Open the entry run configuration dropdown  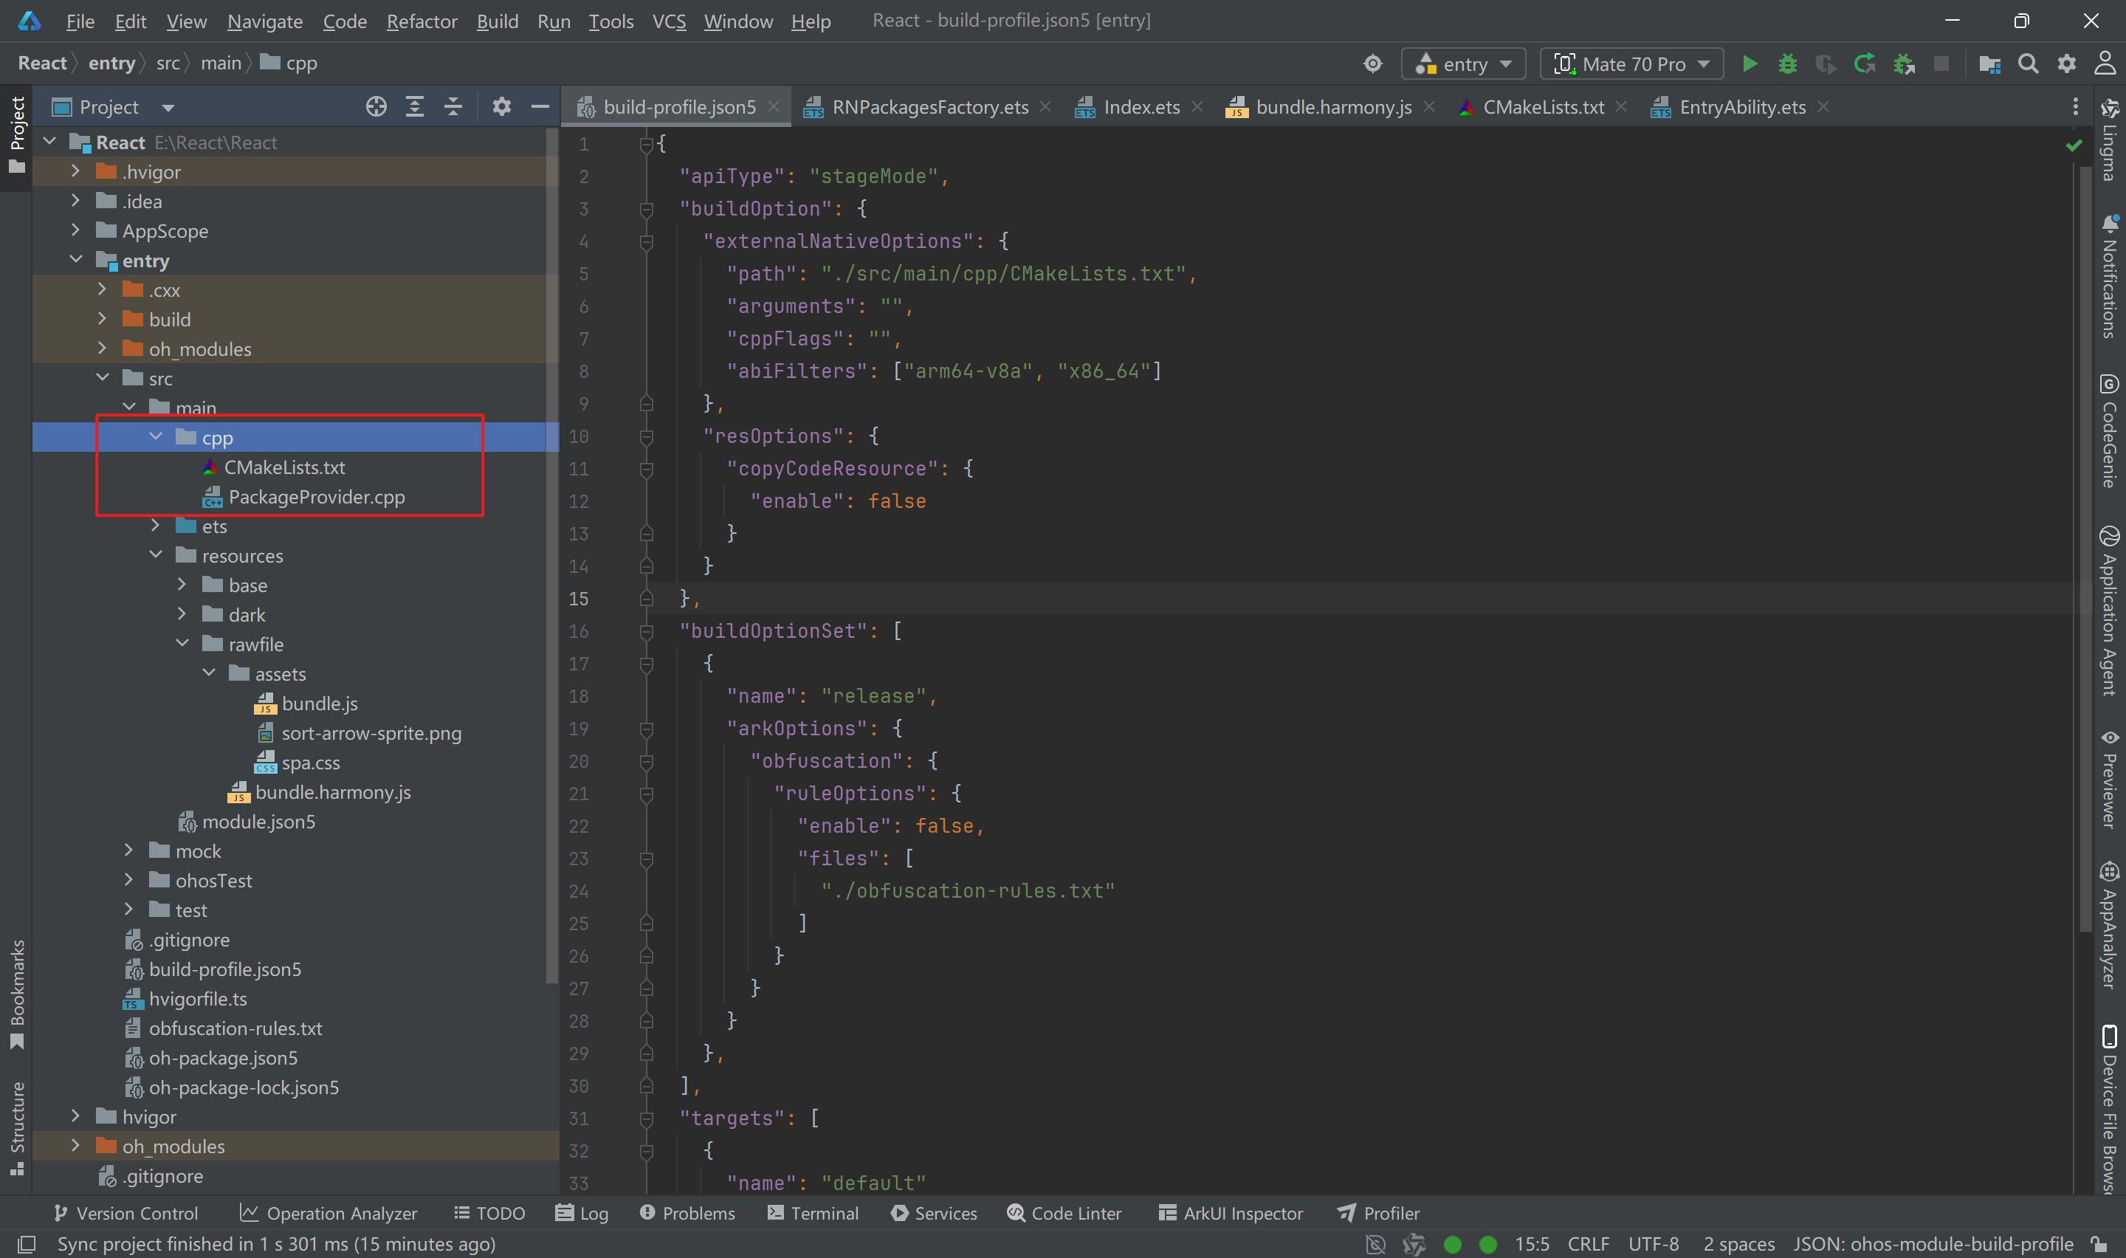pos(1463,63)
